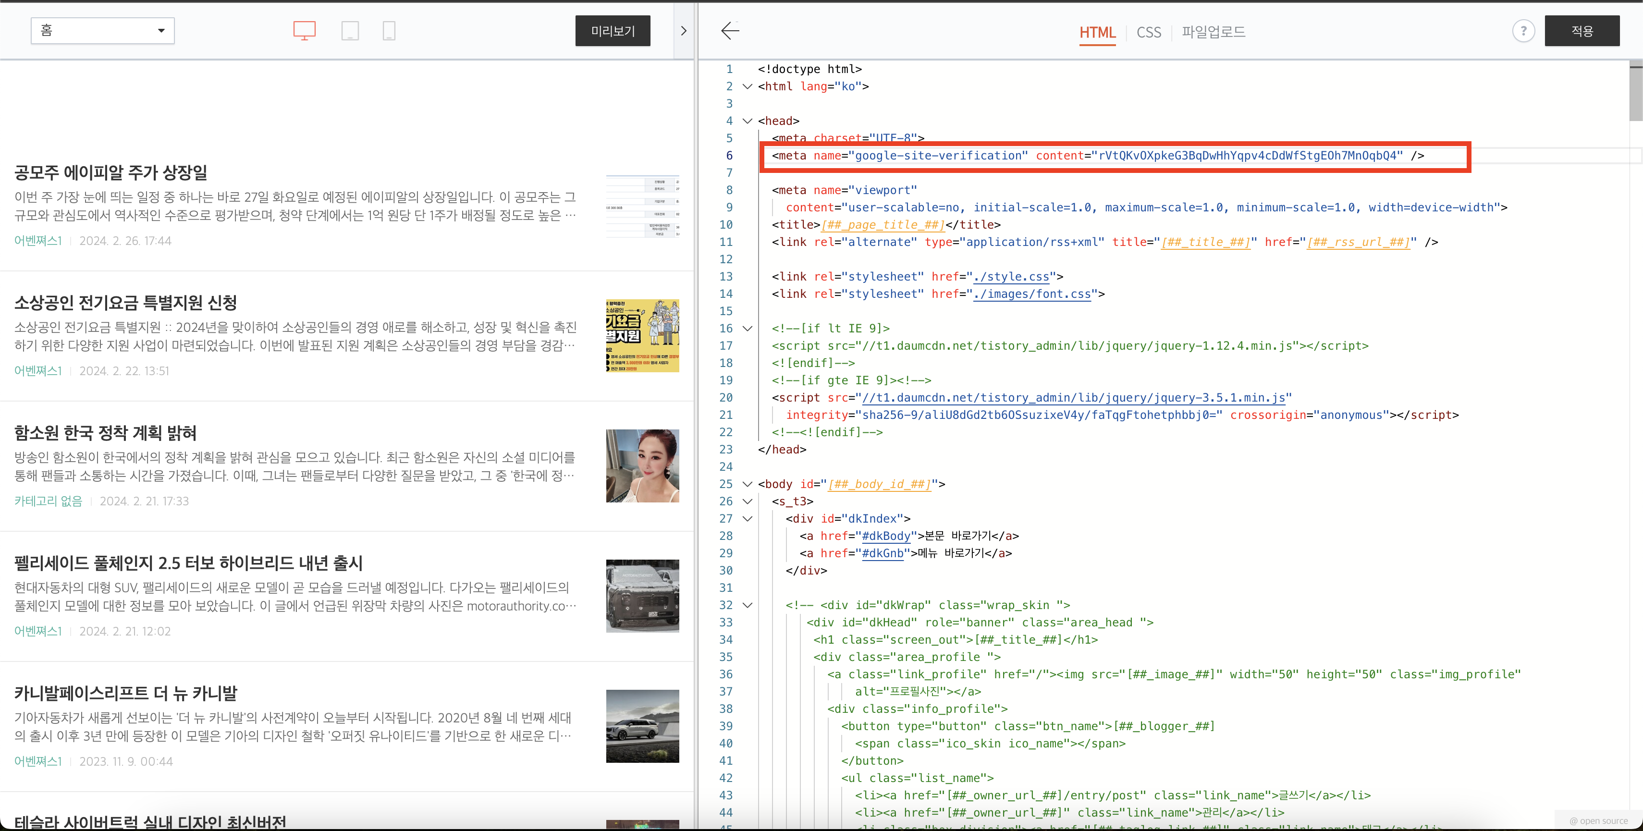This screenshot has width=1643, height=831.
Task: Click thumbnail of 함소원 post
Action: 642,465
